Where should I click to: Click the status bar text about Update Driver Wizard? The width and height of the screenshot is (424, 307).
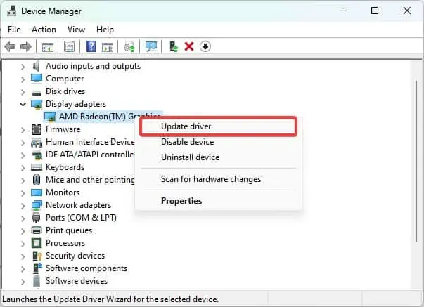[x=110, y=299]
